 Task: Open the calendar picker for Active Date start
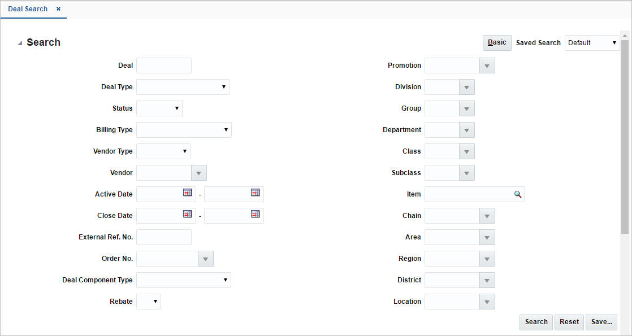(187, 194)
